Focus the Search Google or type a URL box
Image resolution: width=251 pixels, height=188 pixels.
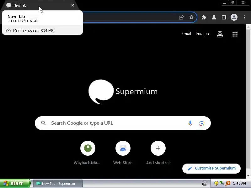[x=123, y=123]
